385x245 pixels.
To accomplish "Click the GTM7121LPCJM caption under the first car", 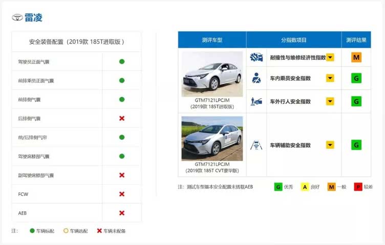I will [212, 100].
